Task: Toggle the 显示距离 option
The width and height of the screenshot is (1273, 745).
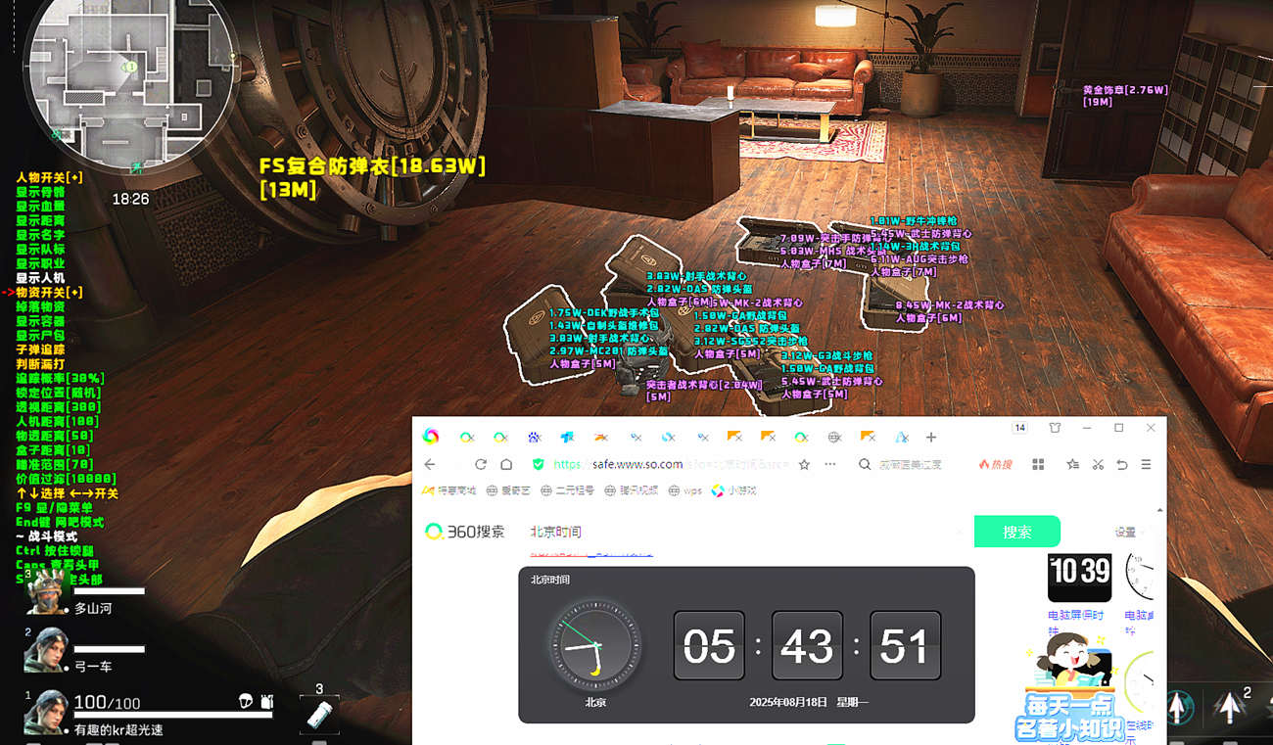Action: pyautogui.click(x=40, y=220)
